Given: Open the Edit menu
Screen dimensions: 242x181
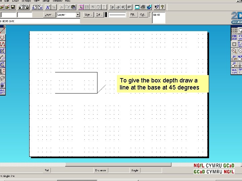Looking at the screenshot, I should [7, 1].
